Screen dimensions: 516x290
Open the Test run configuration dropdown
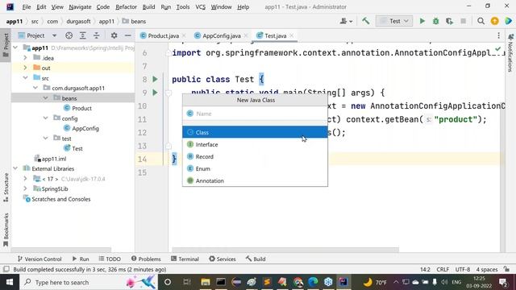394,21
